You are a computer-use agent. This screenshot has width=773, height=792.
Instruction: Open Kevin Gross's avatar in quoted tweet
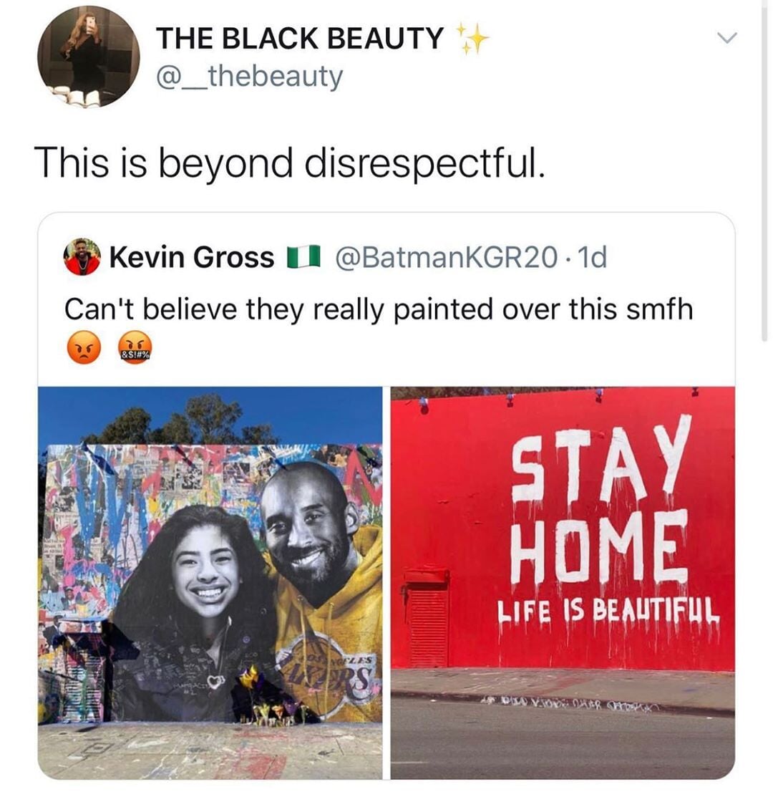82,256
